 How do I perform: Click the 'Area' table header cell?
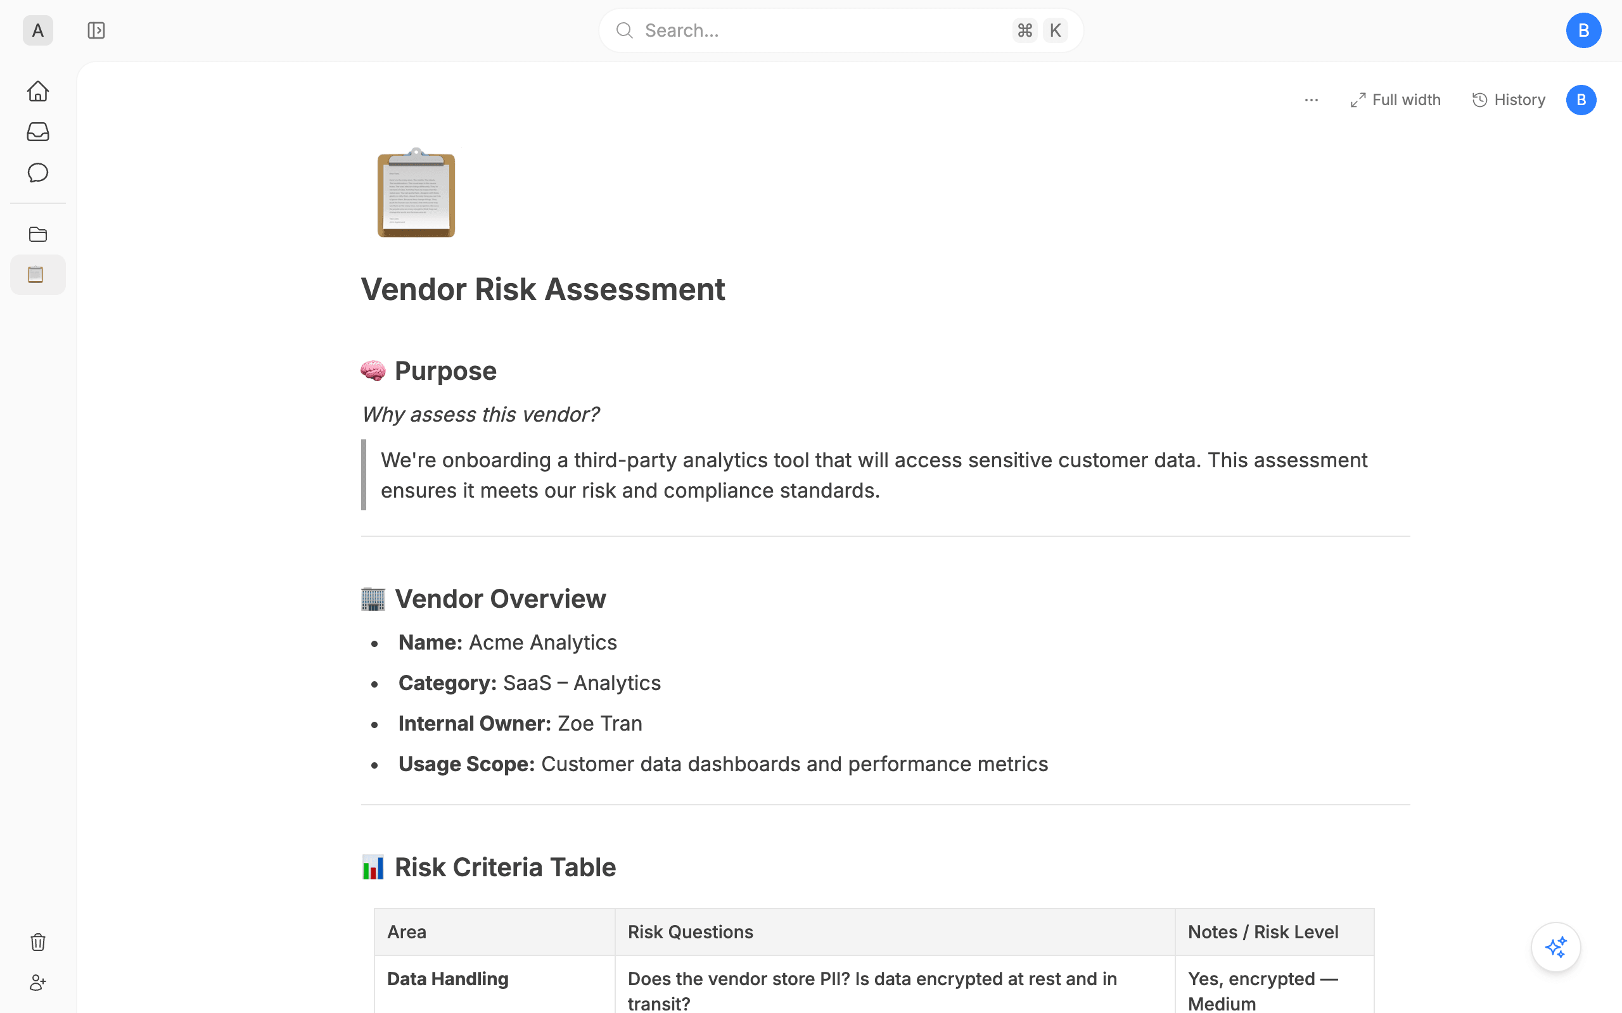point(495,932)
